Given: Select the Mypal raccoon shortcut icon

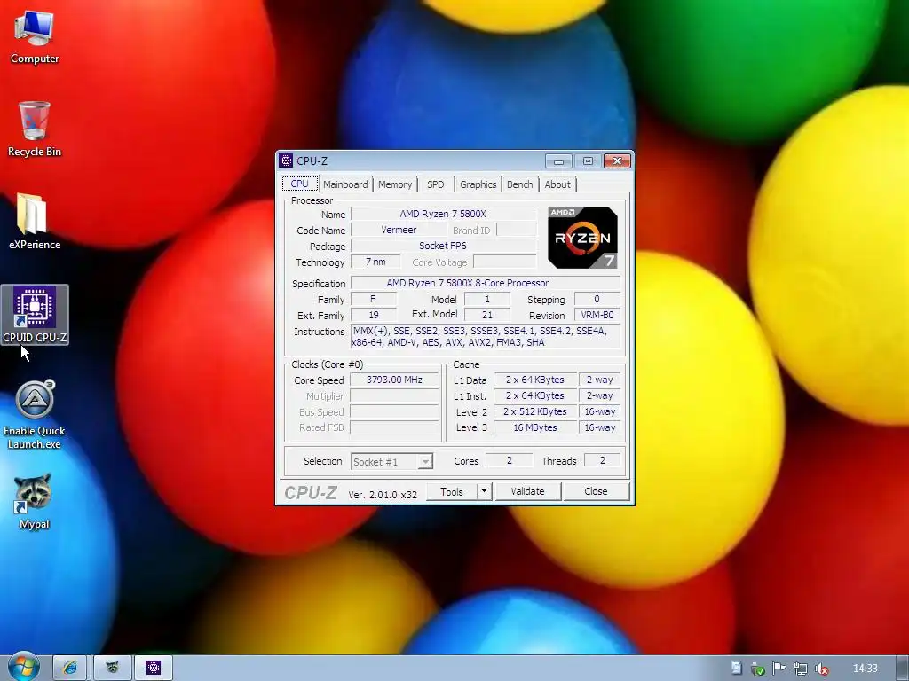Looking at the screenshot, I should pos(35,502).
